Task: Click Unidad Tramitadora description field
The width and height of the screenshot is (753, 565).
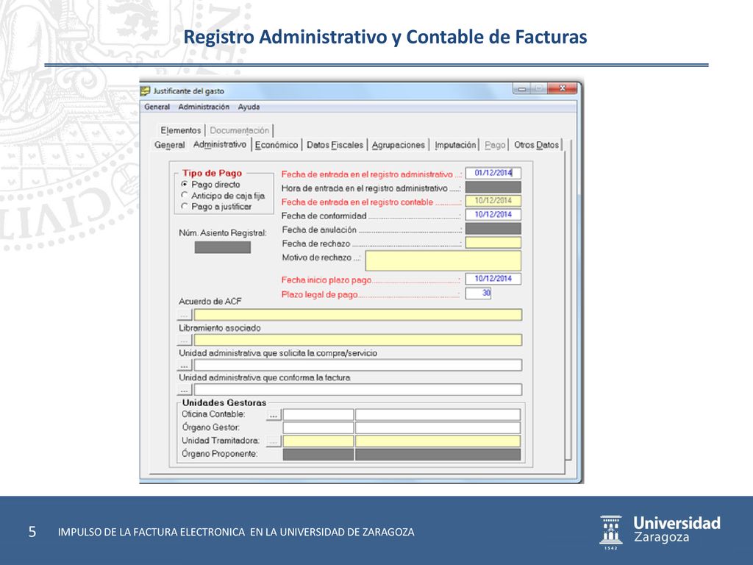Action: 438,441
